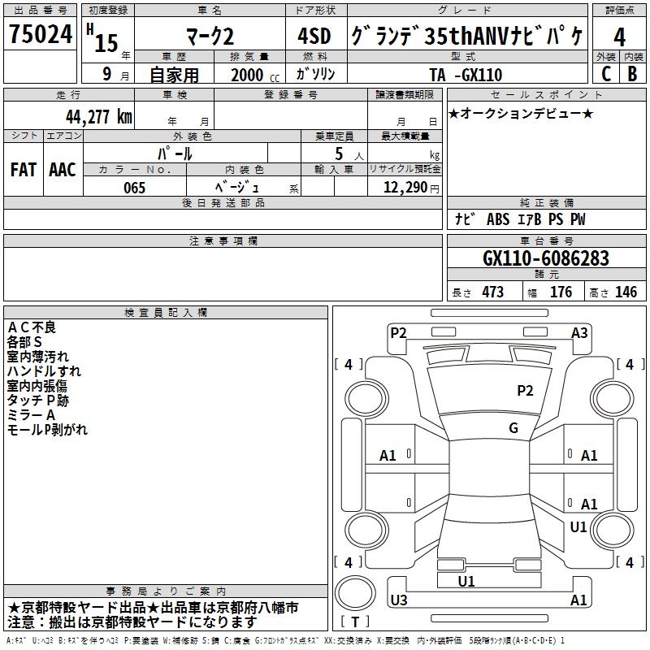Click the A3 damage mark on the diagram
Image resolution: width=650 pixels, height=650 pixels.
pyautogui.click(x=579, y=333)
